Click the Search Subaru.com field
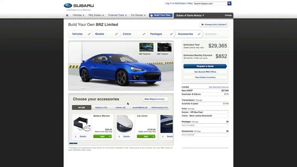Viewport: 297px width, 167px height. coord(210,3)
